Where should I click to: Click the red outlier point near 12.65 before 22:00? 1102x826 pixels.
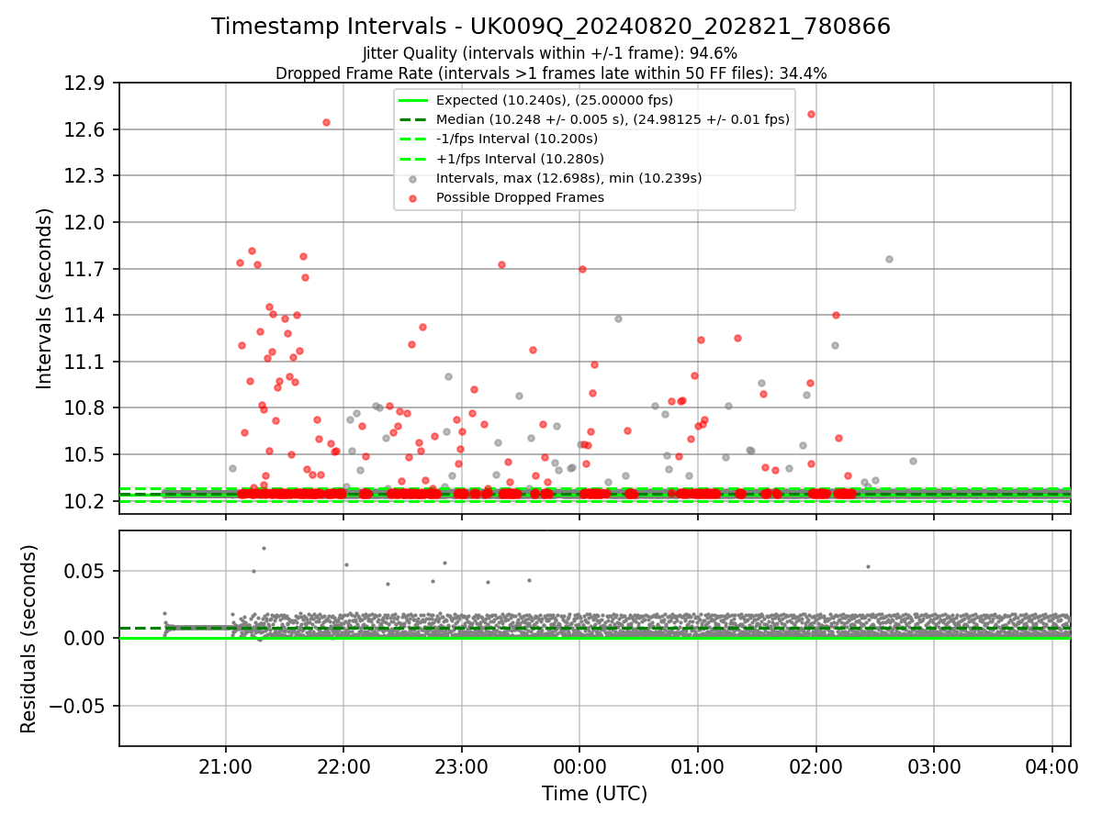326,122
